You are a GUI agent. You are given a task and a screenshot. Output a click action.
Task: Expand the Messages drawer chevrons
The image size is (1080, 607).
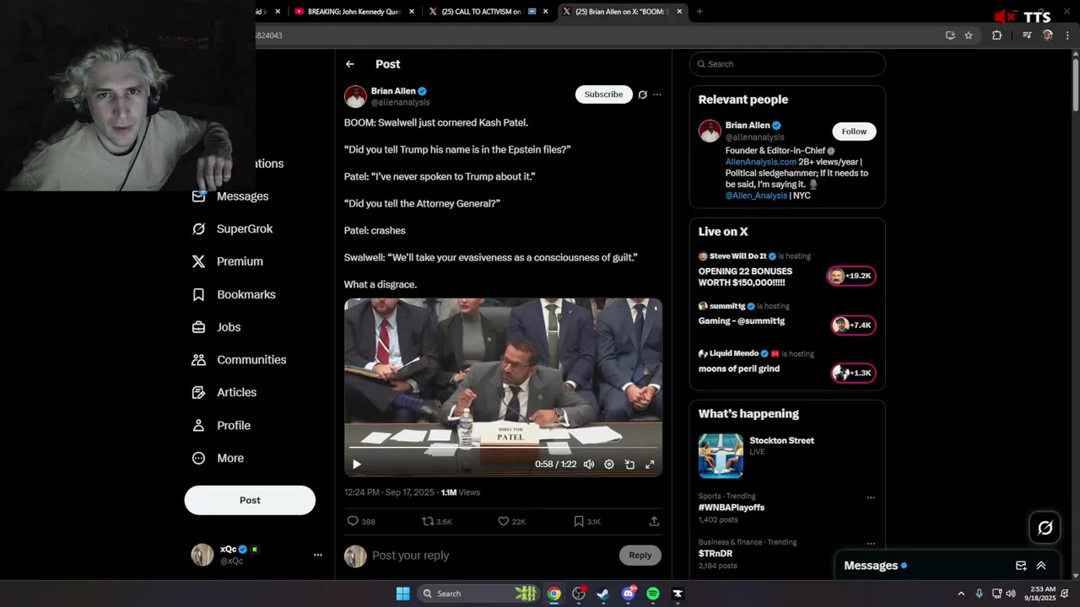click(x=1041, y=566)
